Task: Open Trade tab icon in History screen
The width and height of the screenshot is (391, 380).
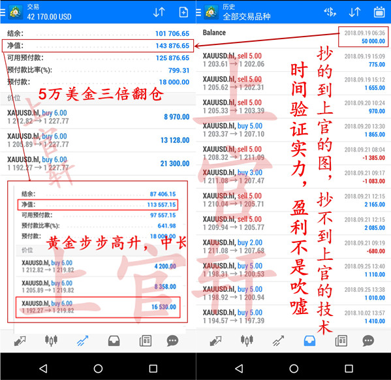Action: tap(278, 341)
